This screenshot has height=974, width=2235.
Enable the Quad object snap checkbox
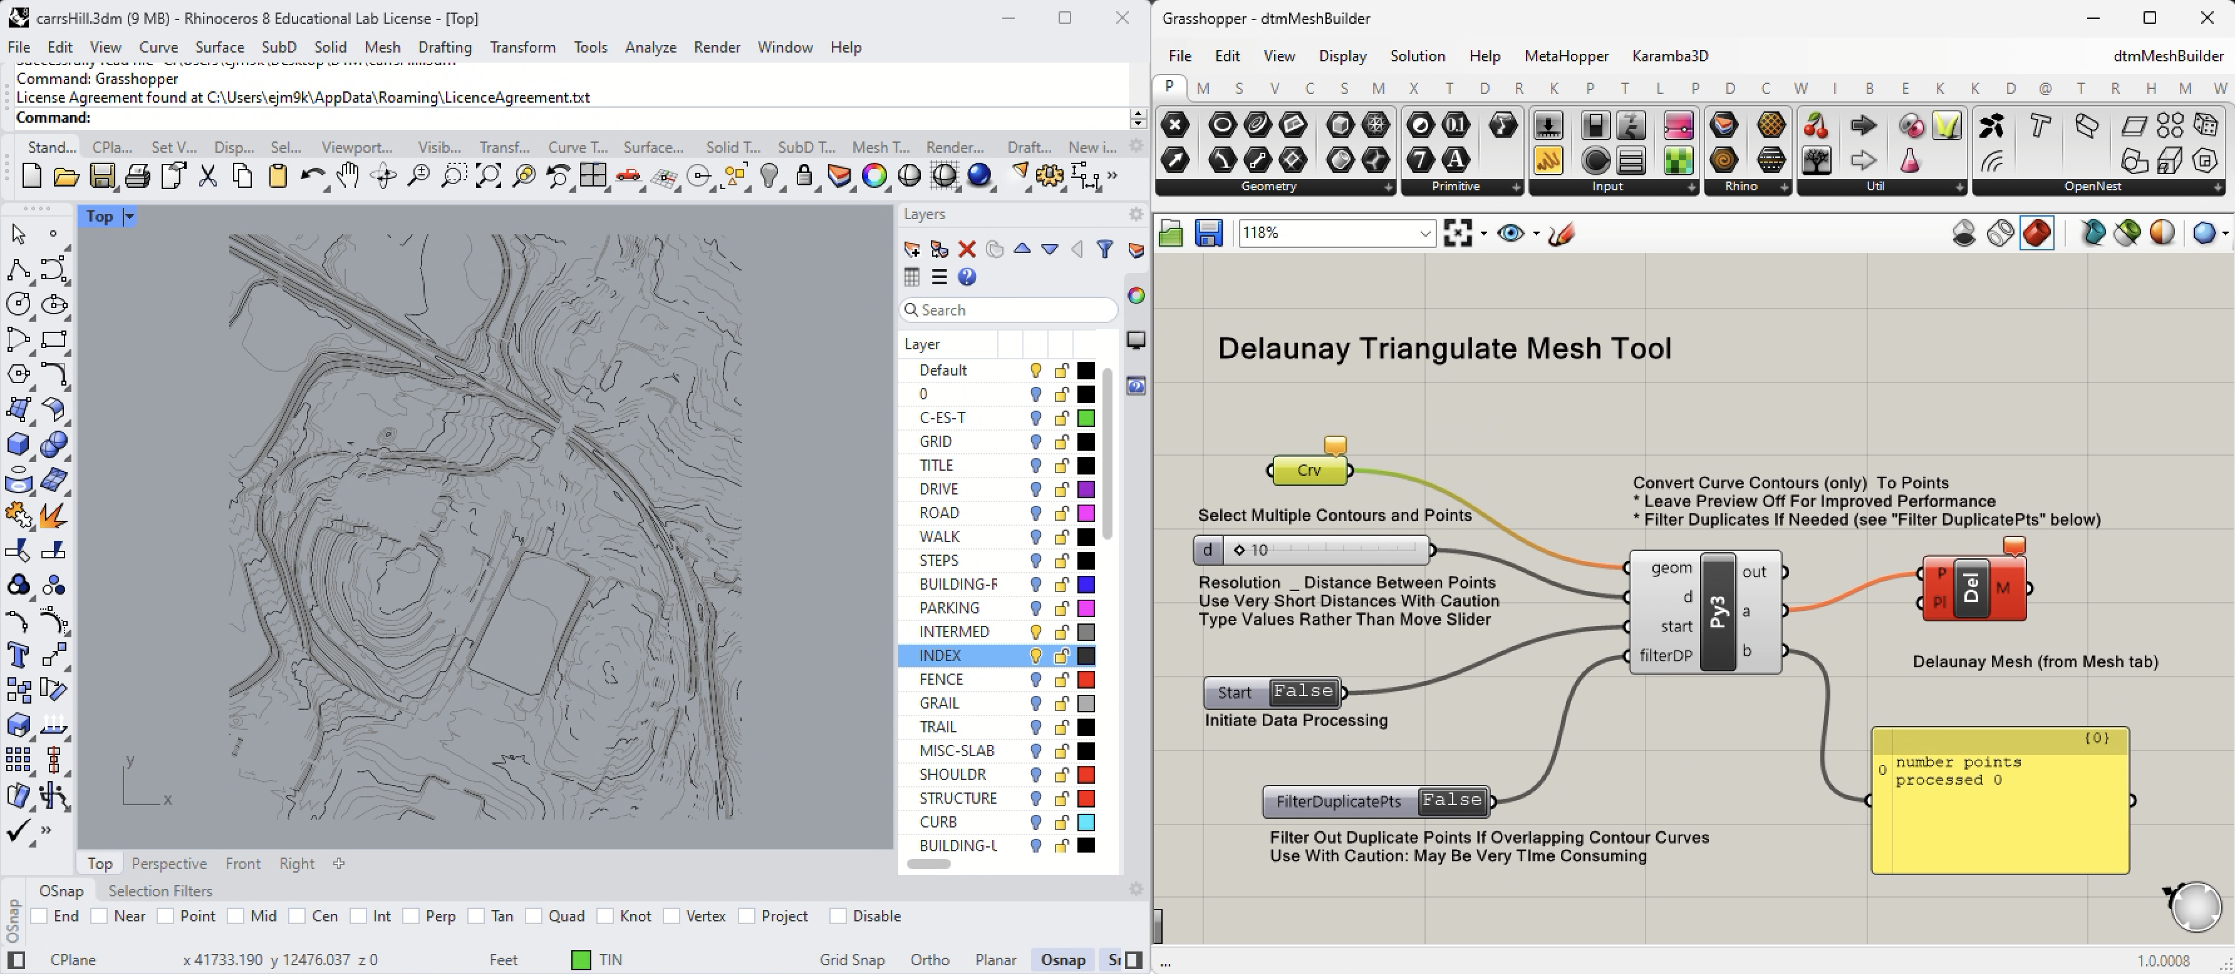click(534, 916)
